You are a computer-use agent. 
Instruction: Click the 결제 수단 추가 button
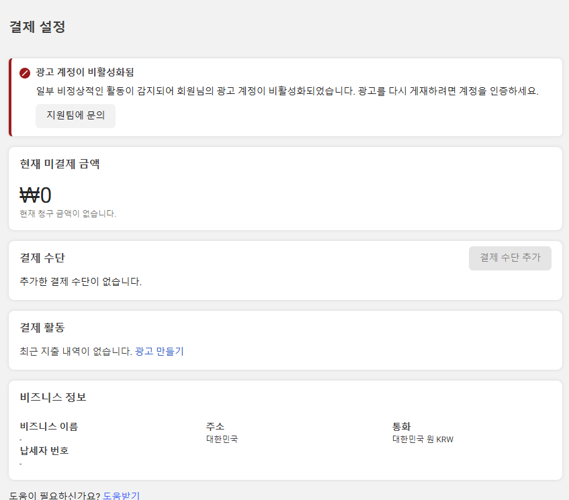tap(510, 258)
